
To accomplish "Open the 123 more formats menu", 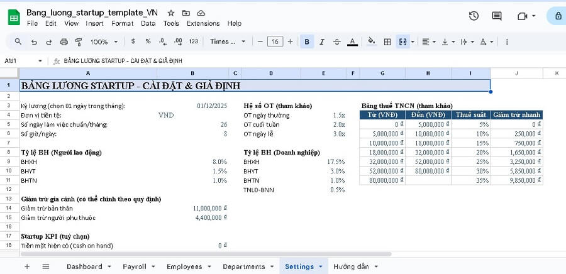I will 194,41.
